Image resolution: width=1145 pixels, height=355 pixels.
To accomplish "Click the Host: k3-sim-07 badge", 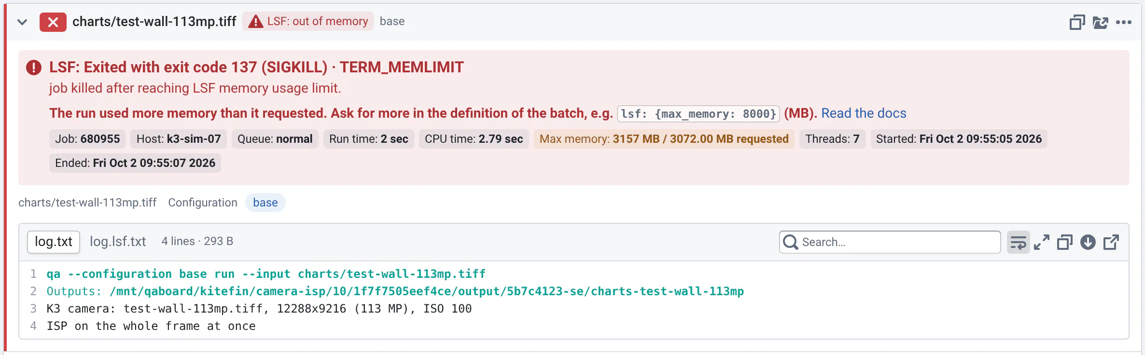I will (x=179, y=139).
